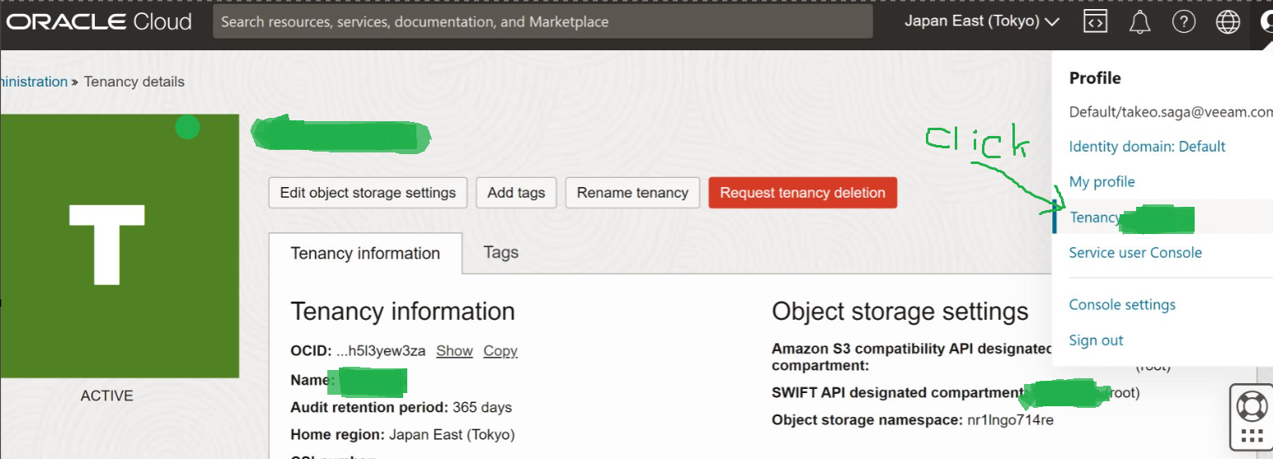Click Request tenancy deletion red button

pos(802,193)
